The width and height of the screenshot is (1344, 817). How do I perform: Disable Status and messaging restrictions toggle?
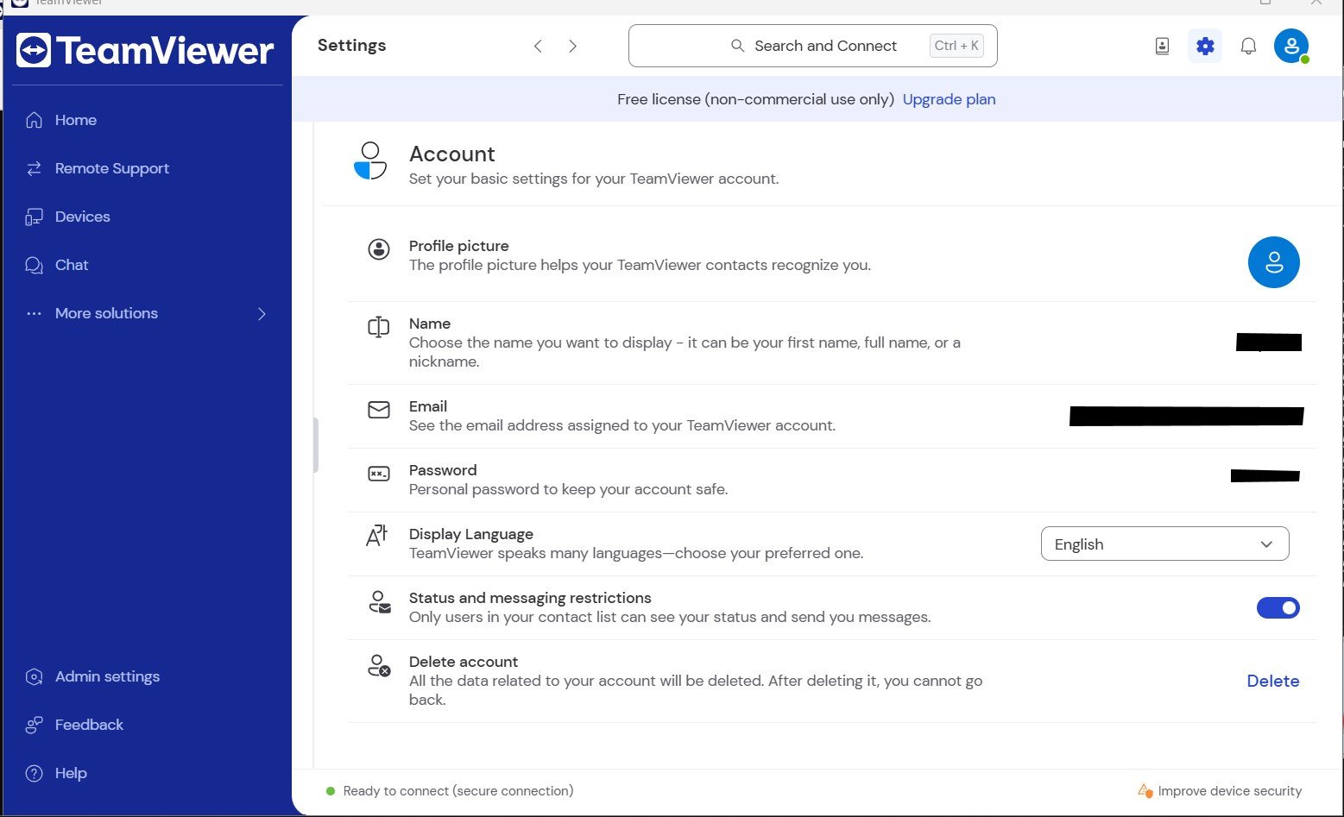tap(1278, 607)
